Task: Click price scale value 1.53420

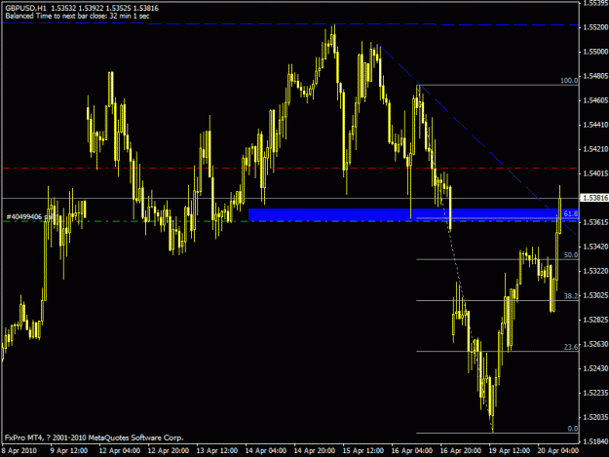Action: (594, 247)
